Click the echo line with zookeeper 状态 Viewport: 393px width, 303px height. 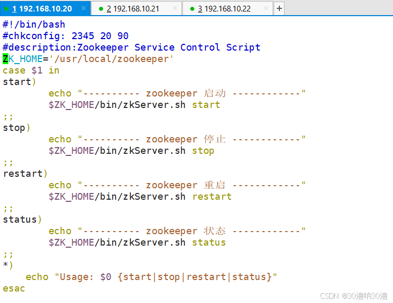pos(177,231)
